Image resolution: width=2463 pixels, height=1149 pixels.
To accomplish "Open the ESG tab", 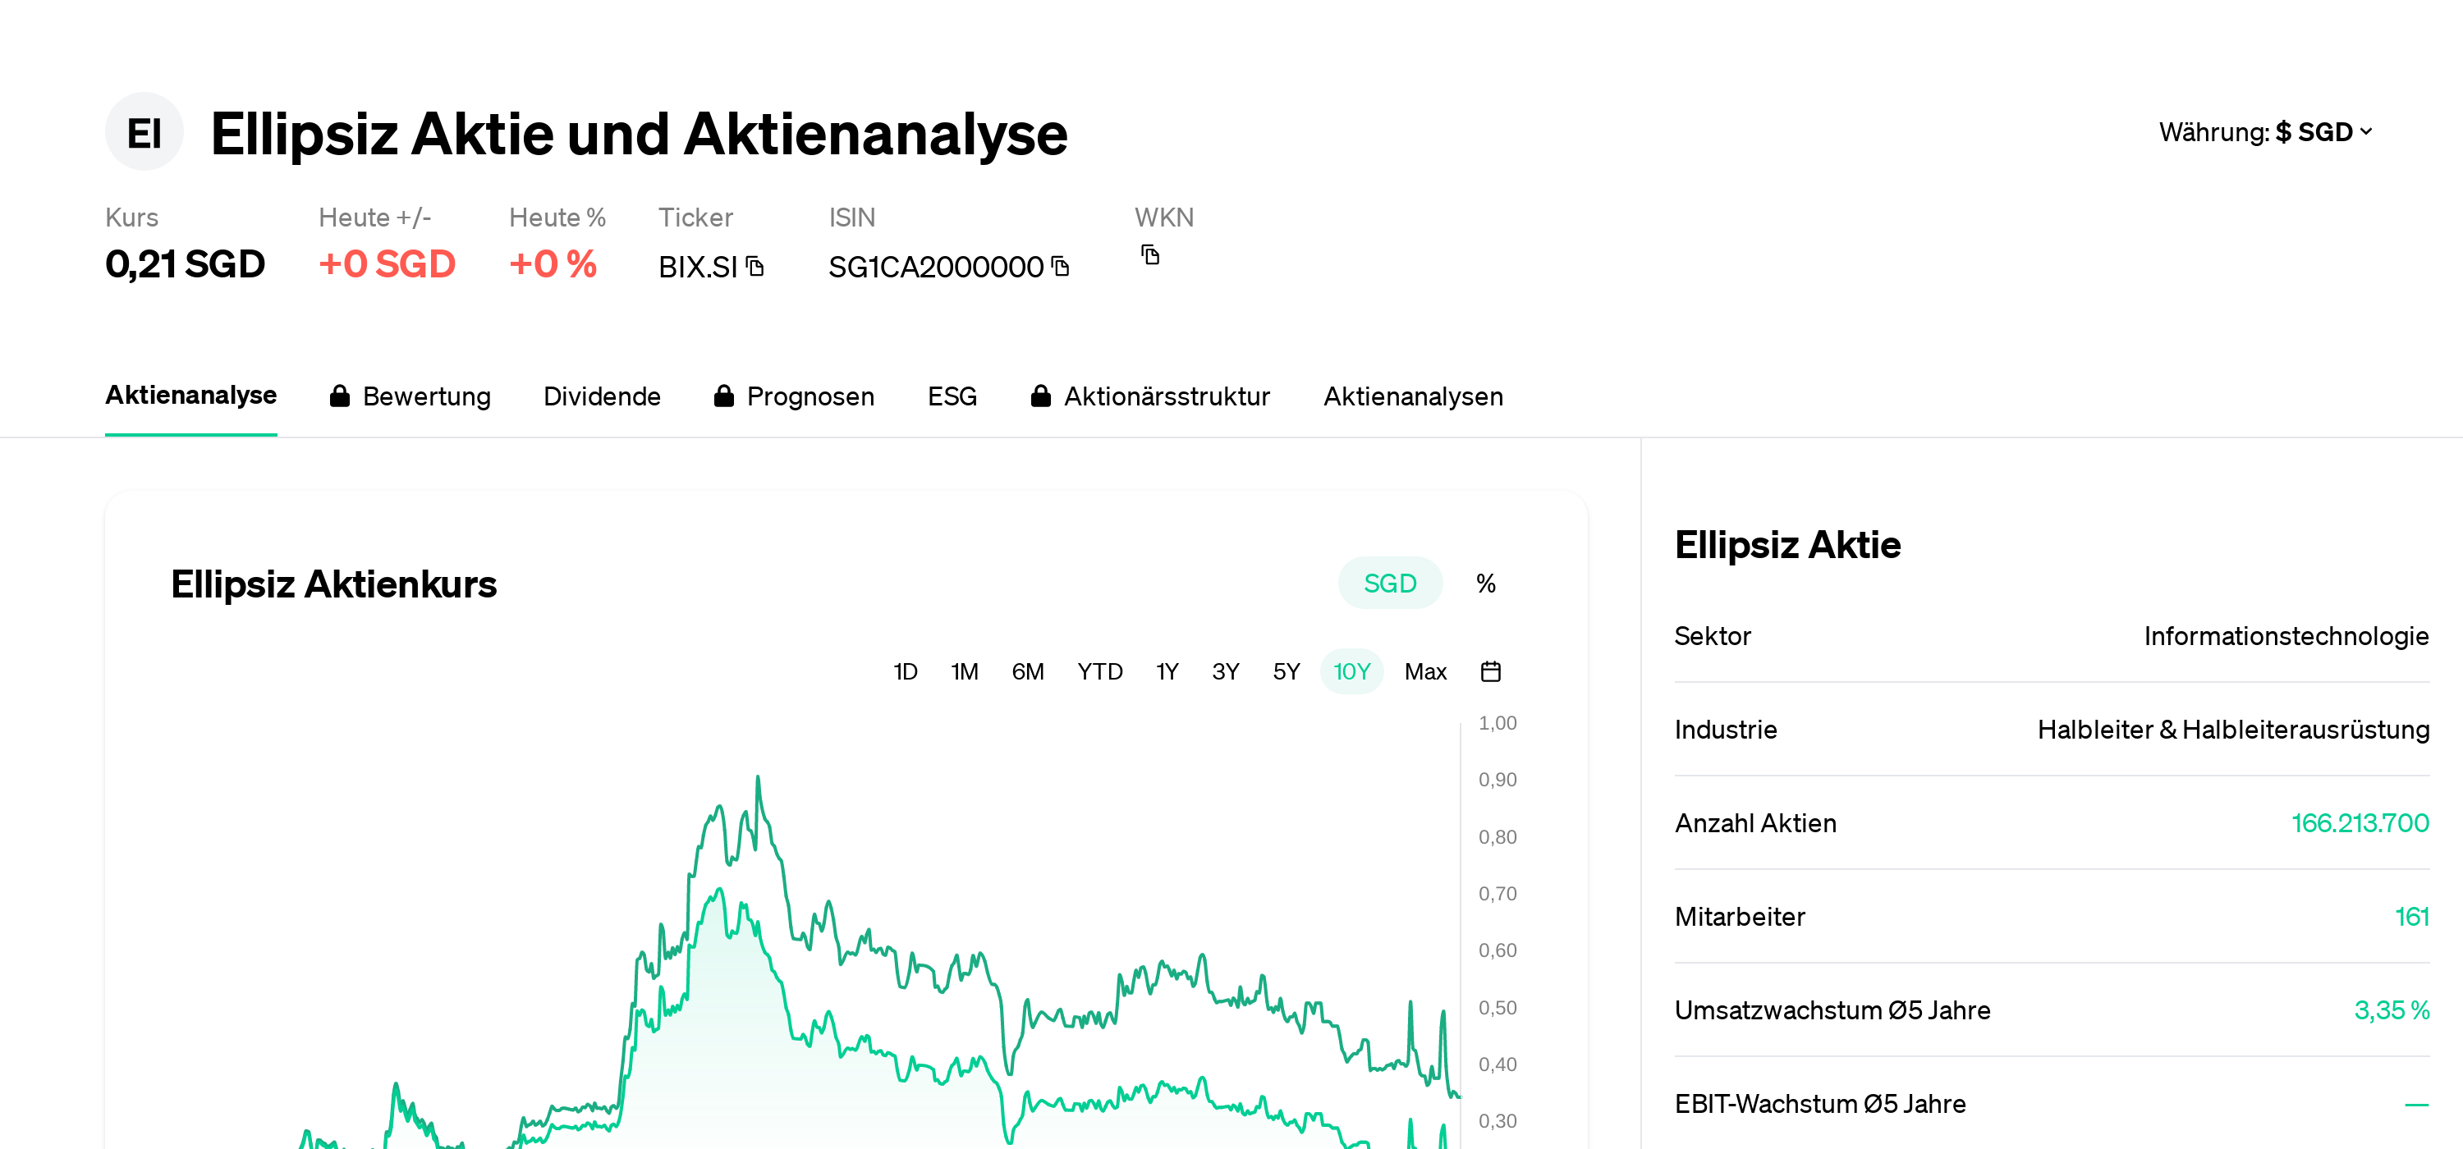I will pos(952,396).
